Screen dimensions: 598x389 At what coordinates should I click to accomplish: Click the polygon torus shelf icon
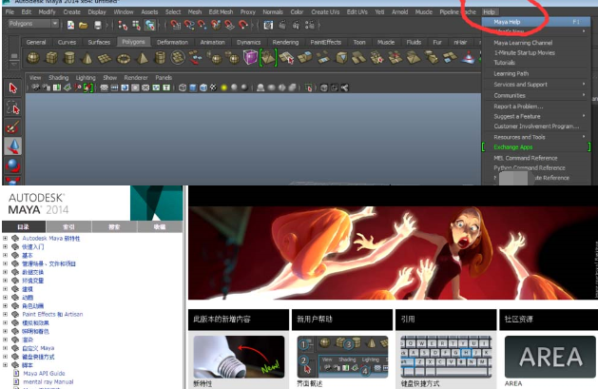124,59
